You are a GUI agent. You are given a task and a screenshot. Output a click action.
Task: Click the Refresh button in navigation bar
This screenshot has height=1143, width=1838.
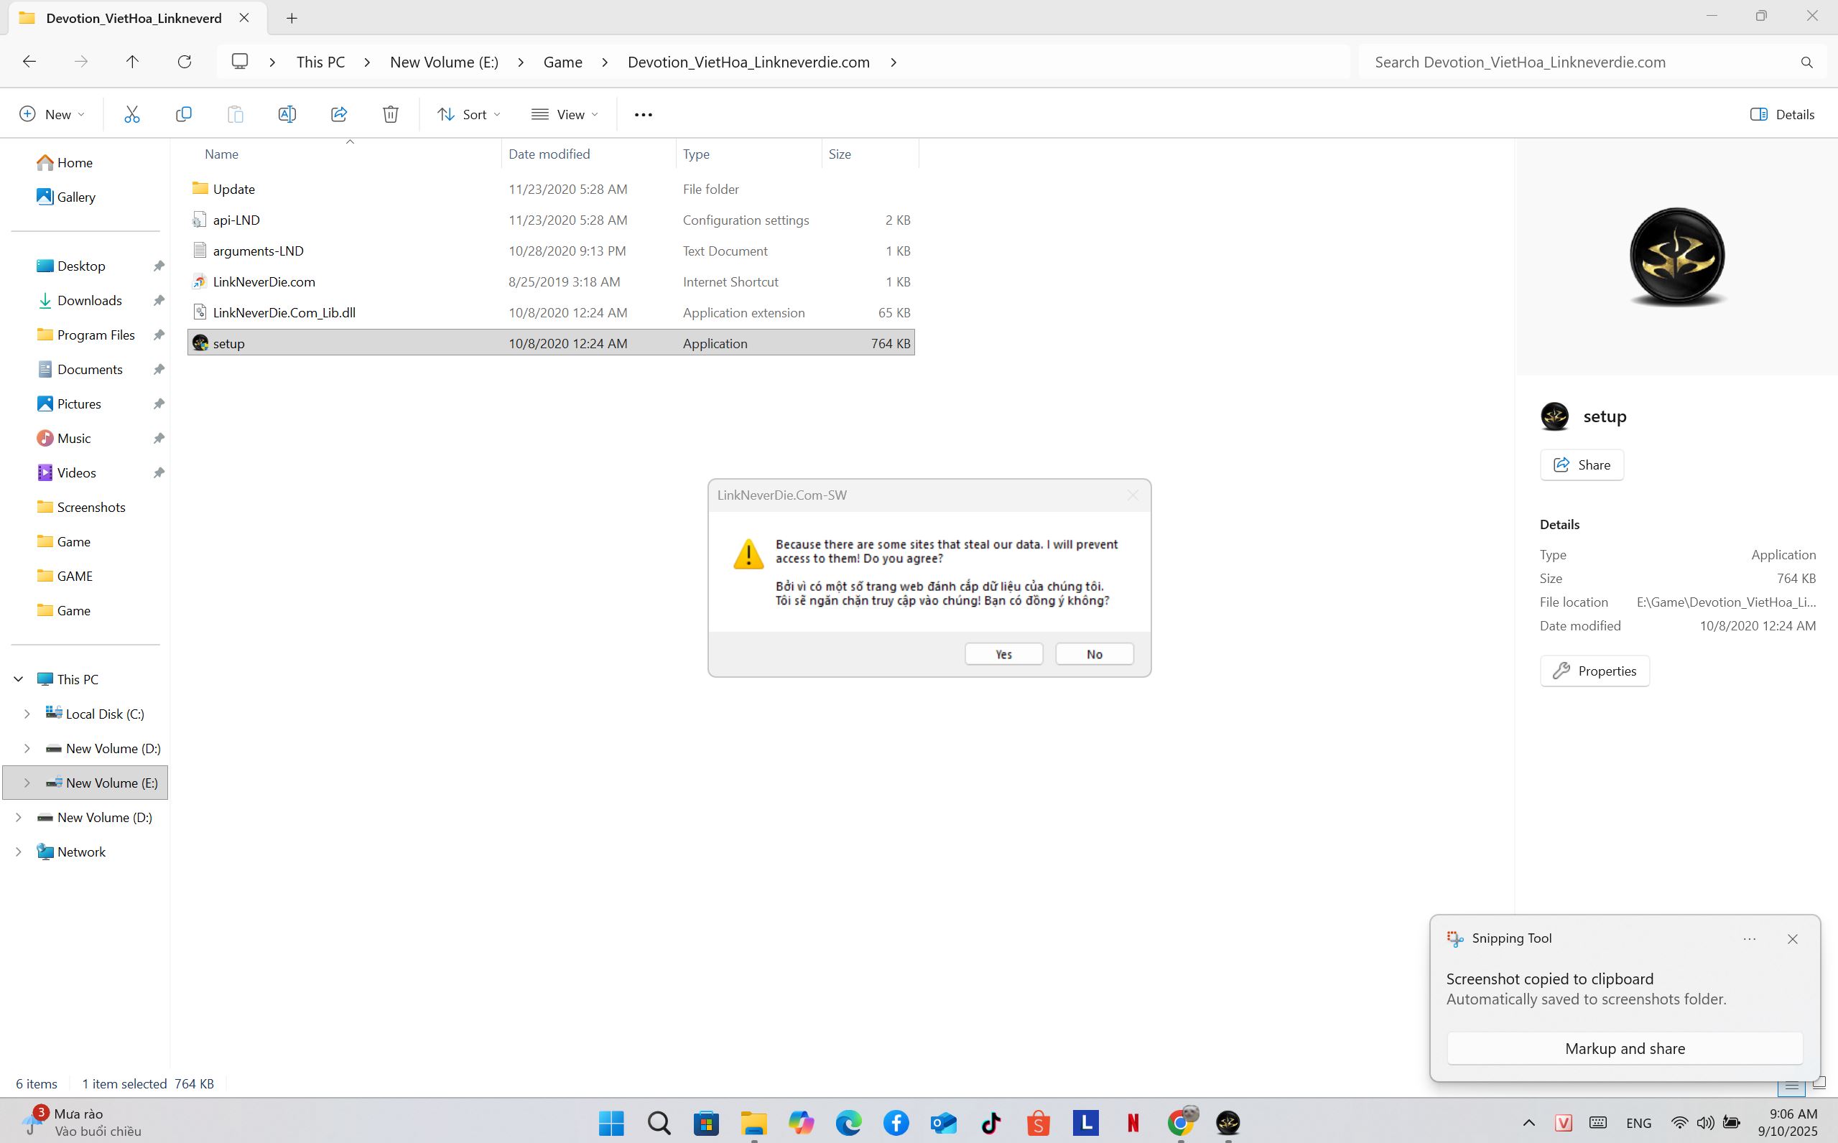click(184, 62)
